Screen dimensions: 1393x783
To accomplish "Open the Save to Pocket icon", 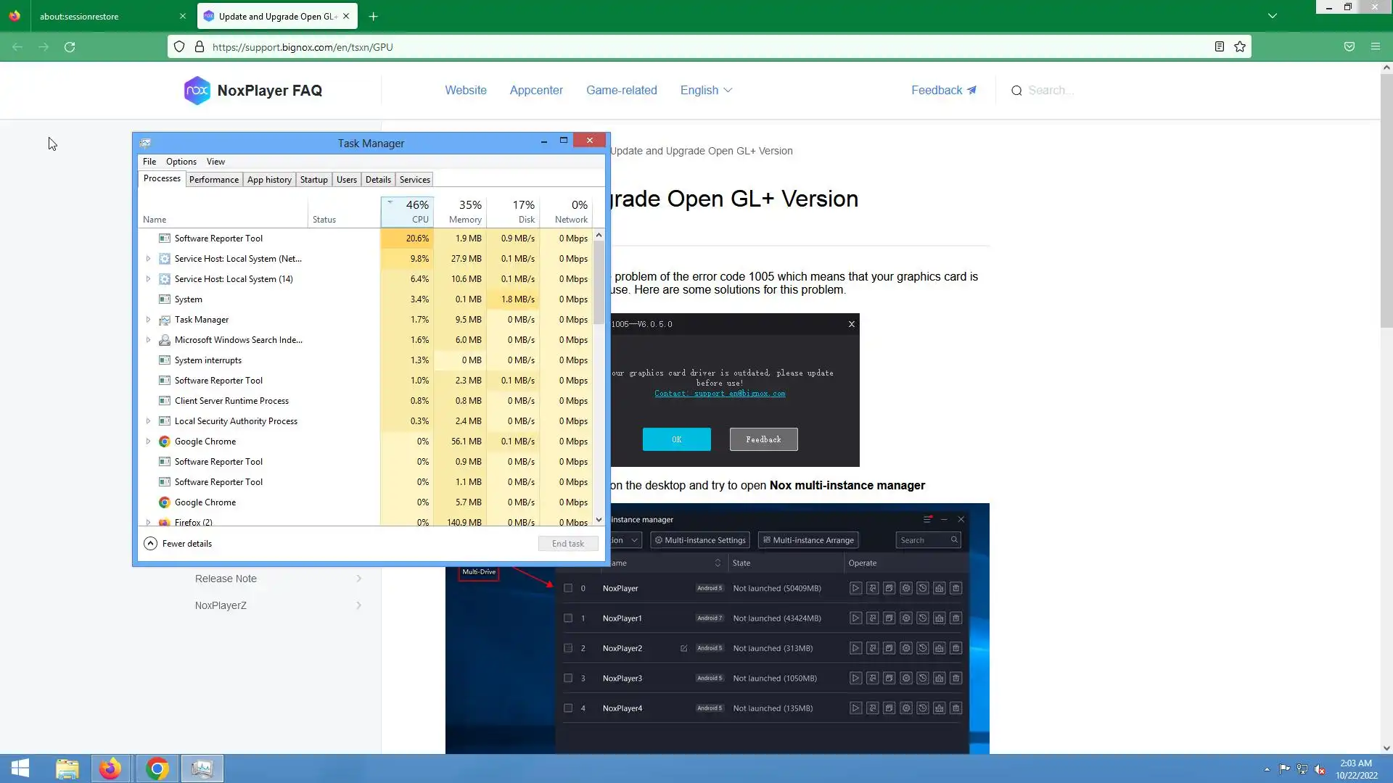I will pyautogui.click(x=1349, y=47).
